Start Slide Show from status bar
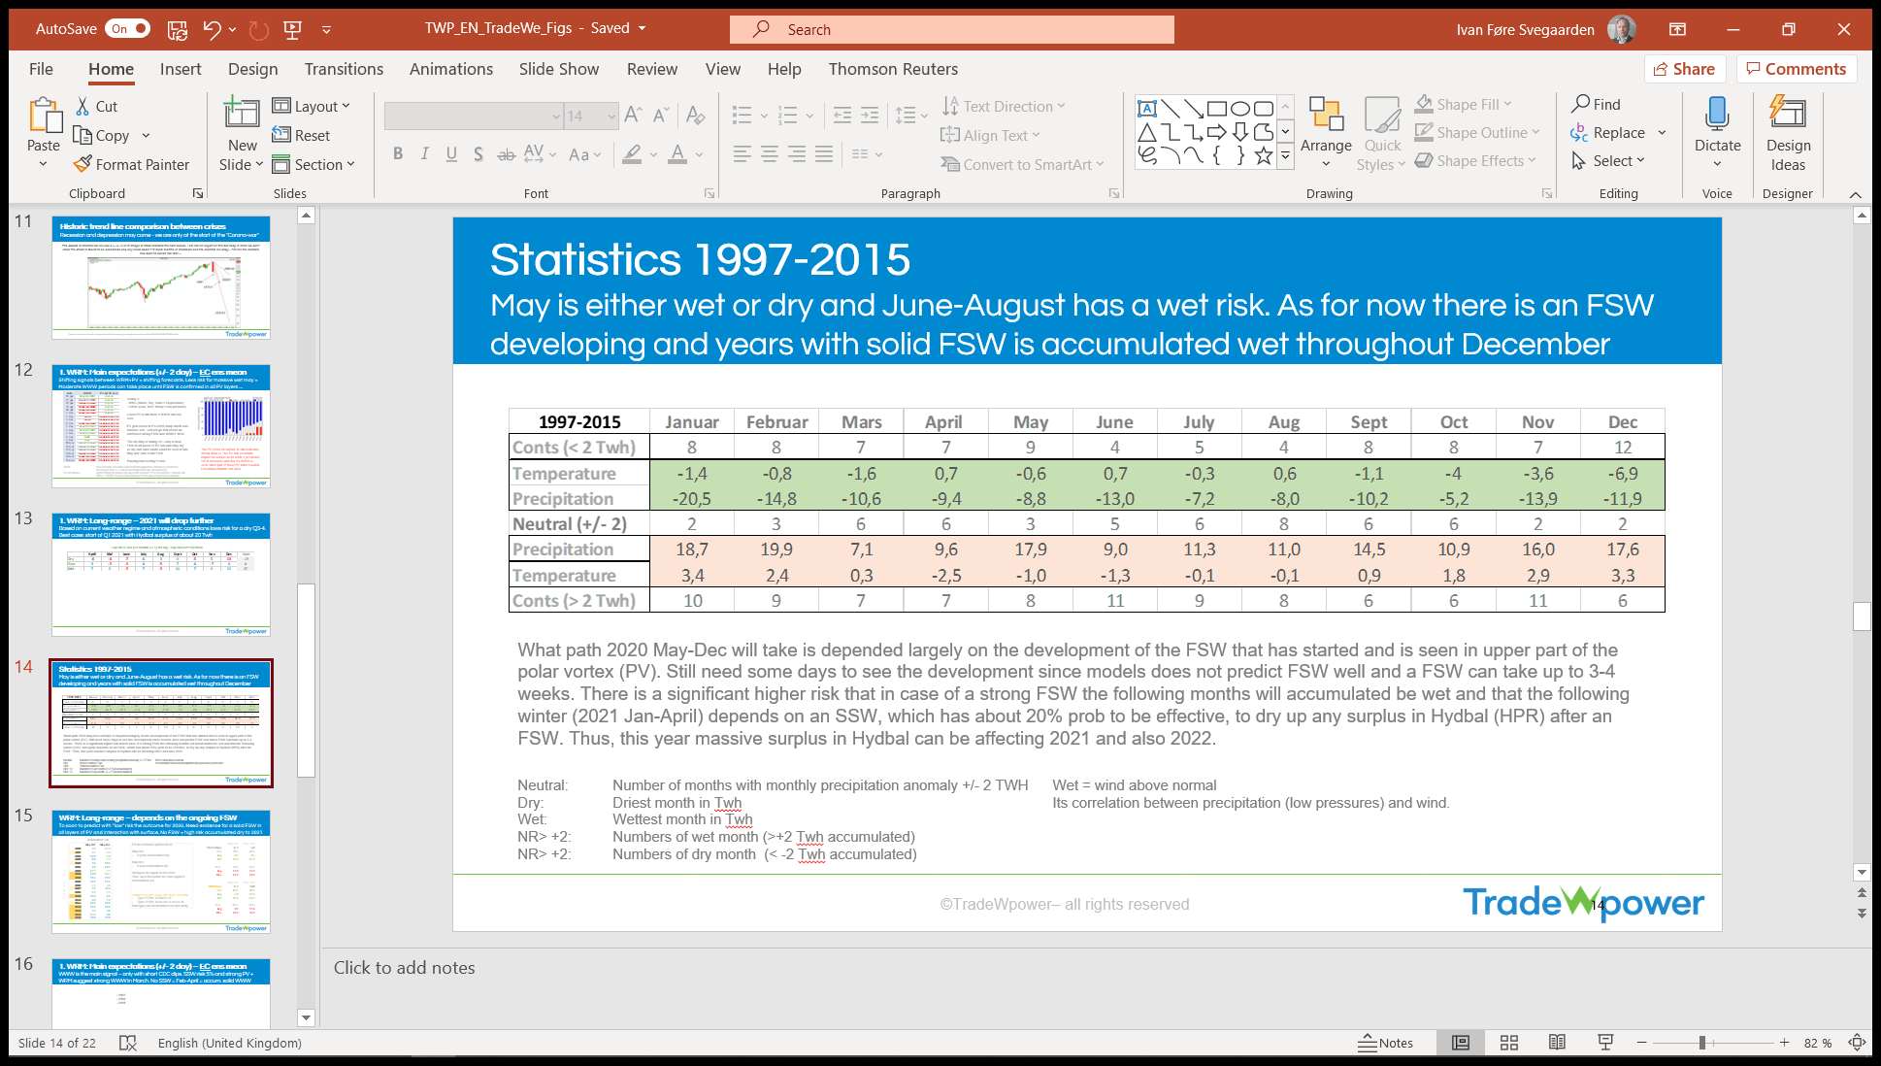 click(x=1605, y=1043)
